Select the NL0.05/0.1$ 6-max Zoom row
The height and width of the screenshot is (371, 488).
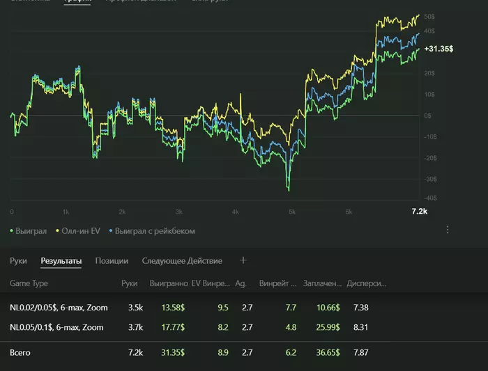pyautogui.click(x=56, y=327)
